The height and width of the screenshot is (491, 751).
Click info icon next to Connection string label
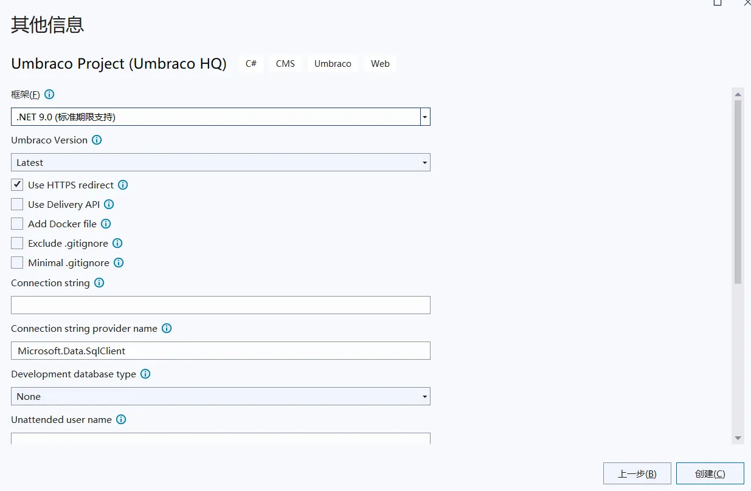[99, 283]
